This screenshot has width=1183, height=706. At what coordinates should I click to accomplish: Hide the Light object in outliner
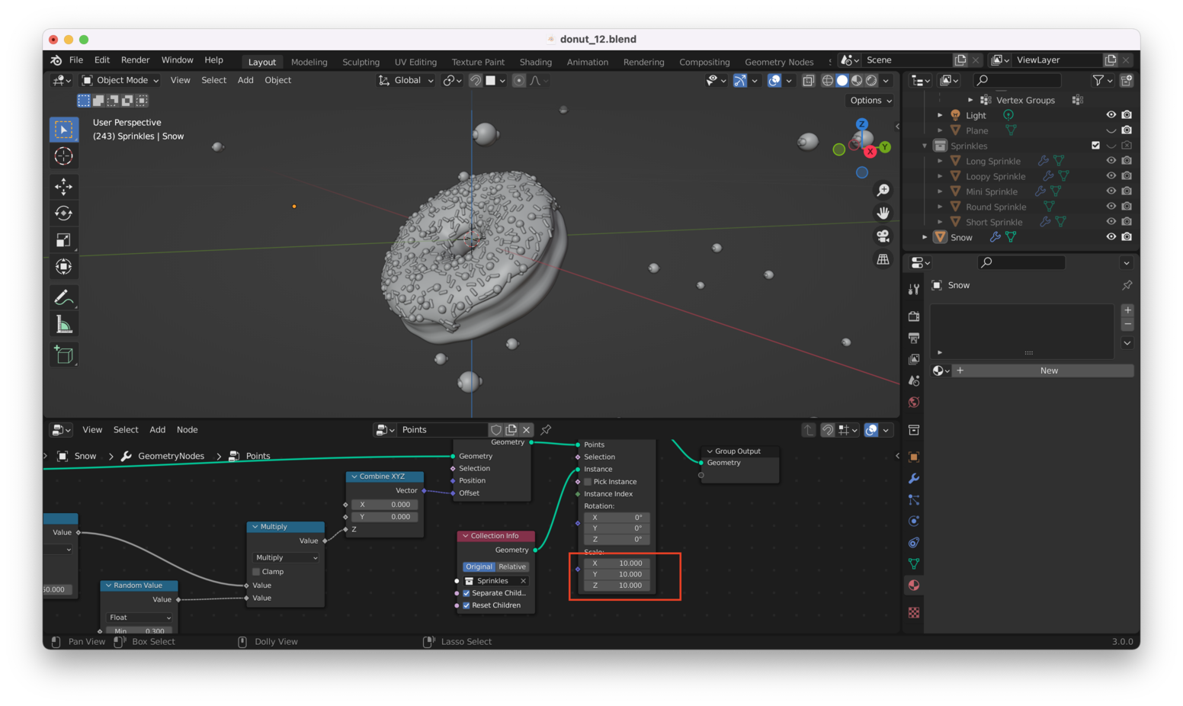(x=1111, y=115)
